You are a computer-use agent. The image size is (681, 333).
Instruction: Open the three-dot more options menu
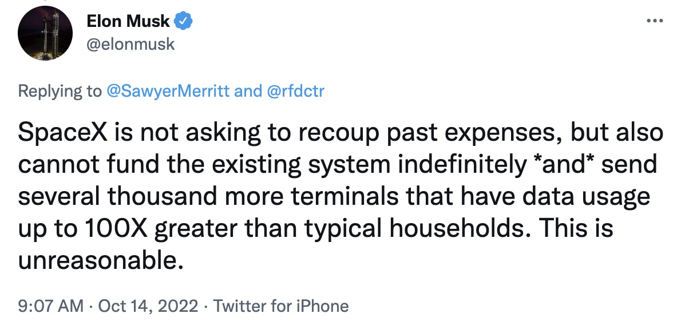coord(654,21)
